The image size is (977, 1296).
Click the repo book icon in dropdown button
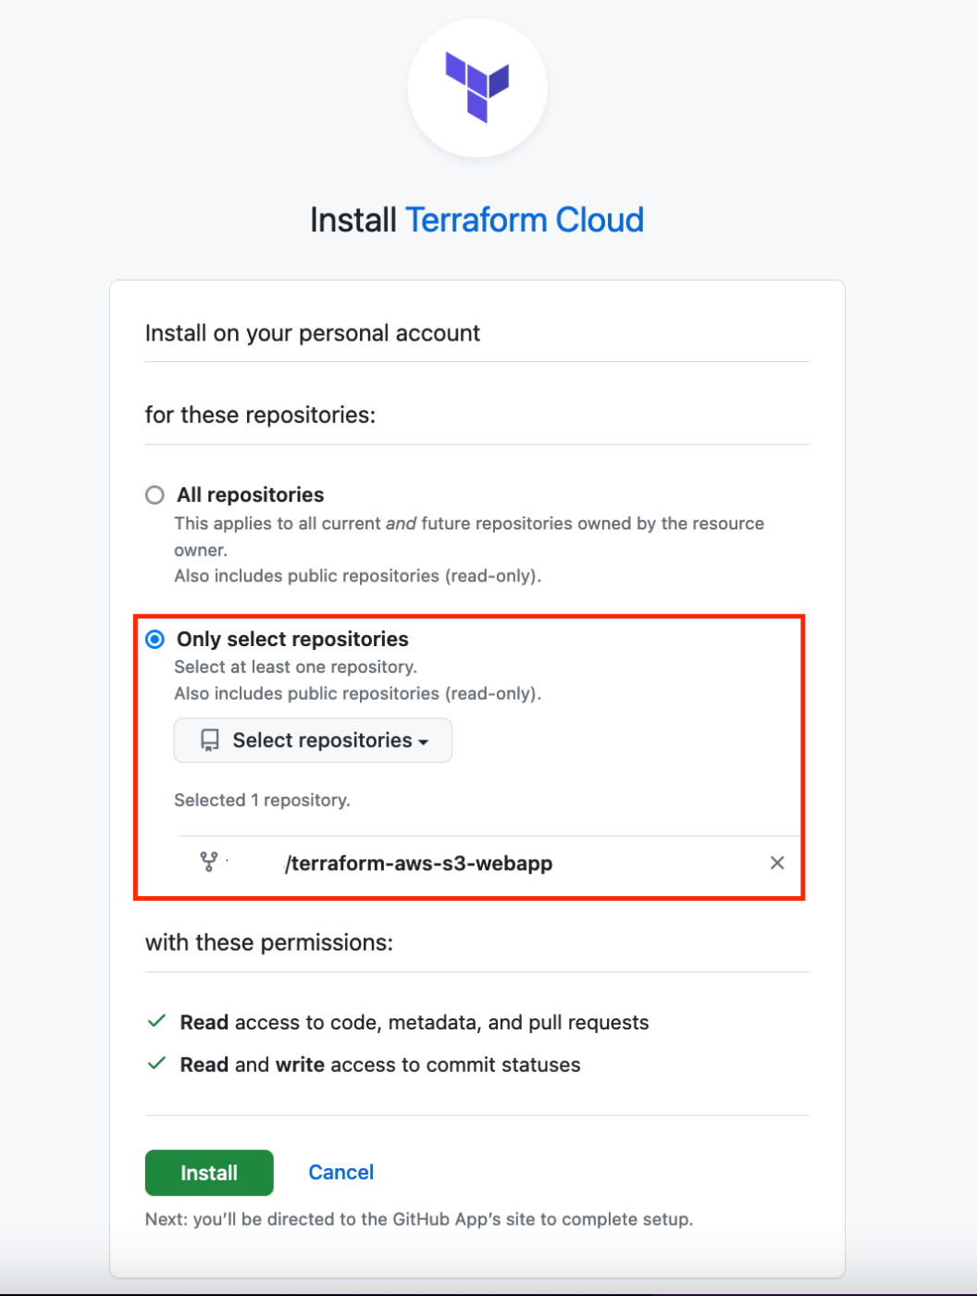pos(210,741)
